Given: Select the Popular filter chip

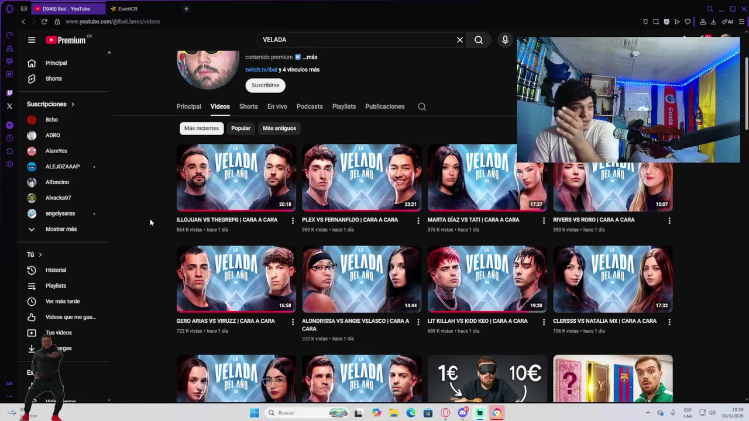Looking at the screenshot, I should 240,128.
